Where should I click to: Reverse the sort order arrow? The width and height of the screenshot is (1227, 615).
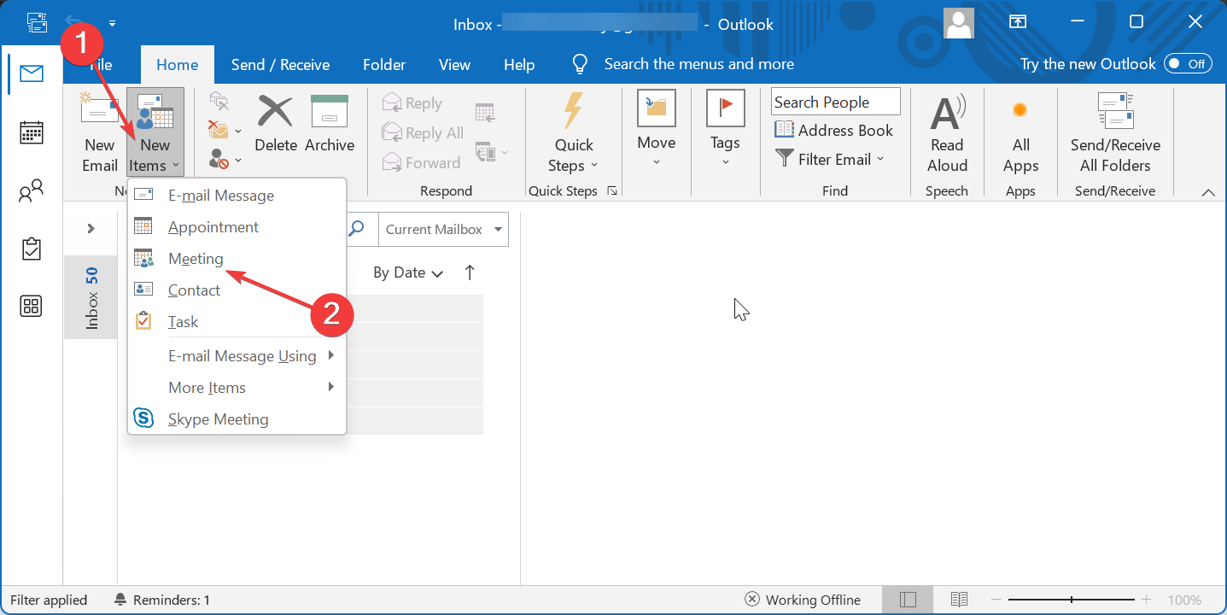tap(470, 272)
